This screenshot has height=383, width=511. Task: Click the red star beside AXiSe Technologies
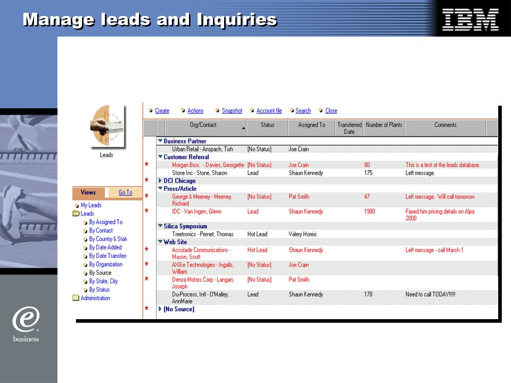click(x=147, y=263)
